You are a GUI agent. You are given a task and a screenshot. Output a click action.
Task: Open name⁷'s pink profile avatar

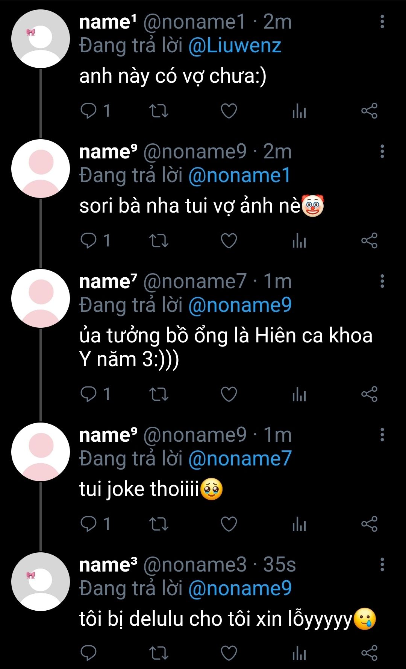point(41,298)
